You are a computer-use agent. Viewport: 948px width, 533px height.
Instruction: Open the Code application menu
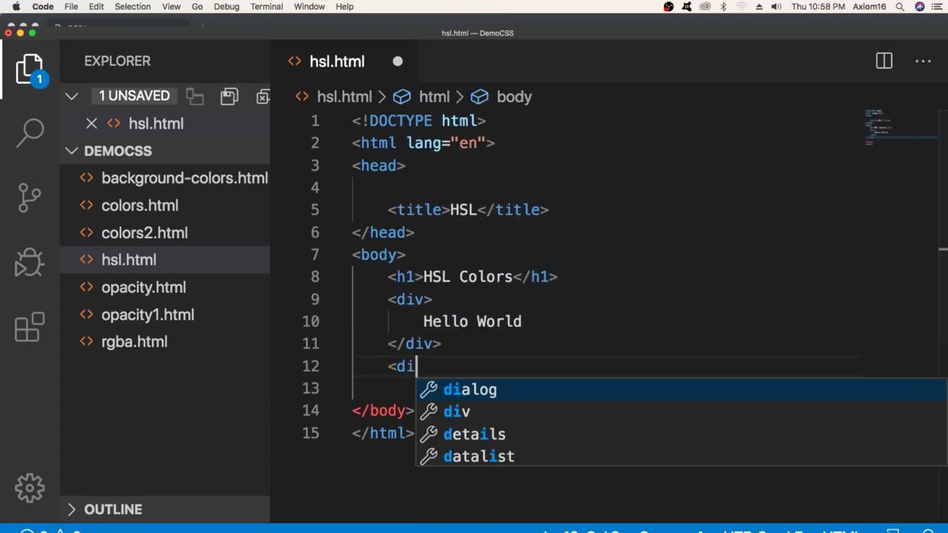43,7
